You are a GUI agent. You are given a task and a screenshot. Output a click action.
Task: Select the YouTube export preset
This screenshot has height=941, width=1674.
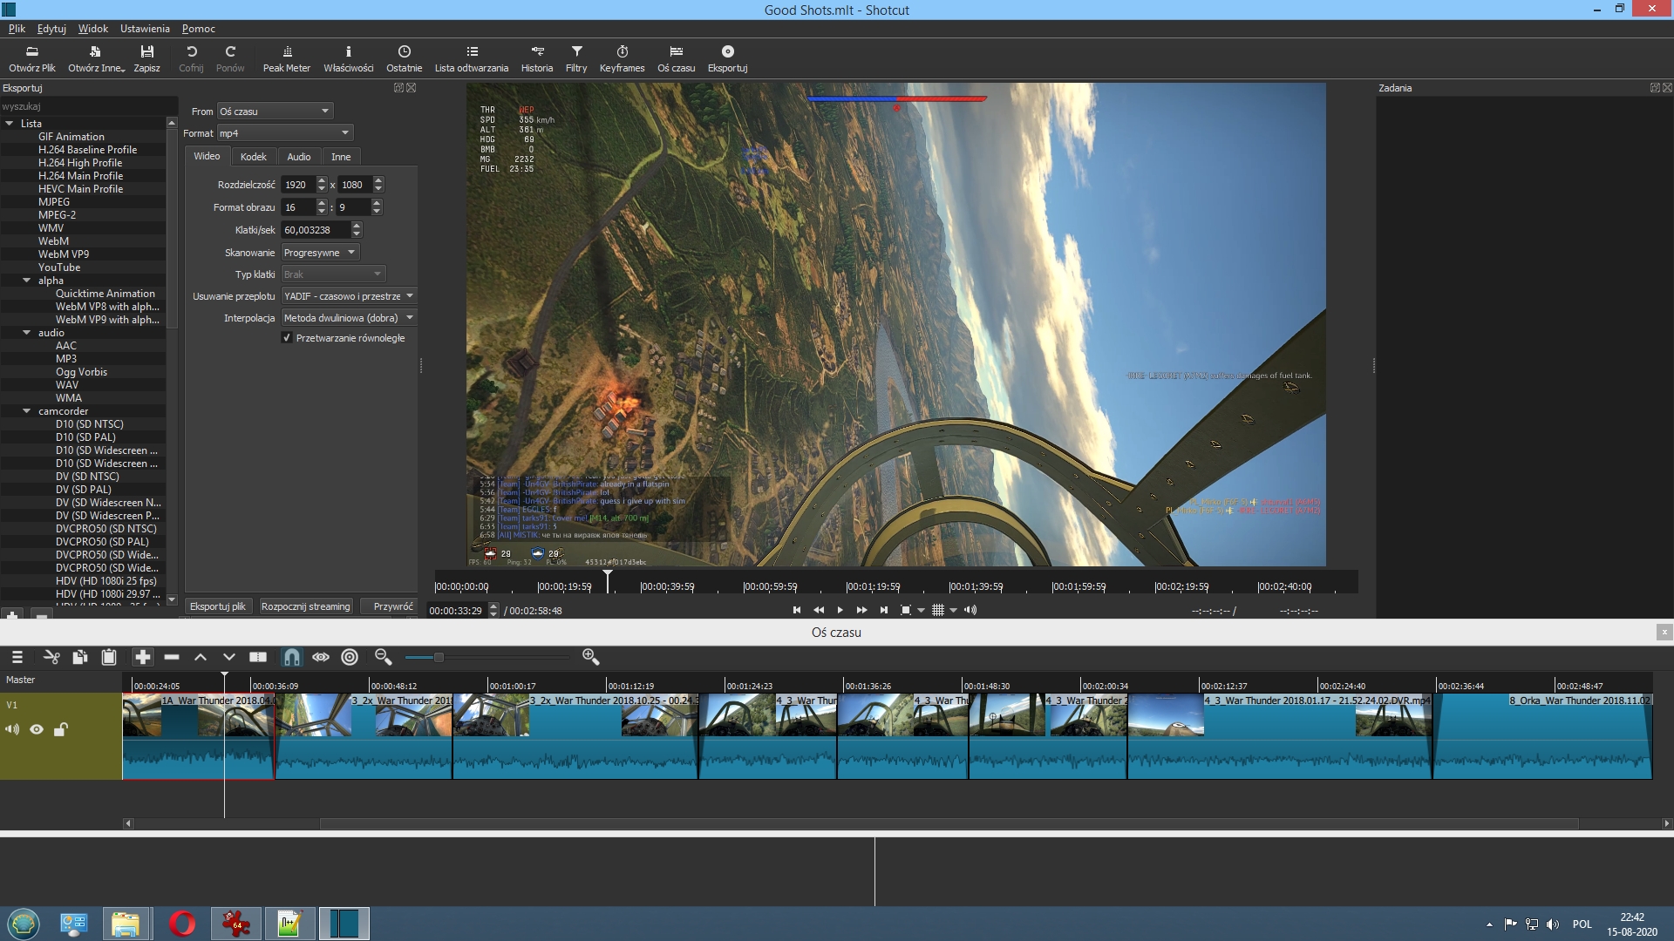(x=59, y=267)
